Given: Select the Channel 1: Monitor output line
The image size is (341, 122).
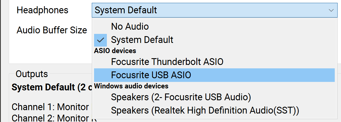Looking at the screenshot, I should 50,107.
